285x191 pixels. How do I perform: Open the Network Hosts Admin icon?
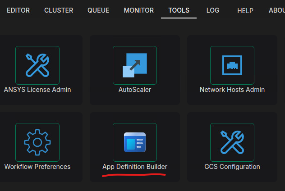232,65
